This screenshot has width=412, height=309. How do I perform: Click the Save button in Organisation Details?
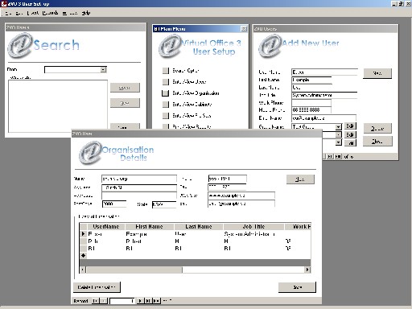tap(297, 287)
